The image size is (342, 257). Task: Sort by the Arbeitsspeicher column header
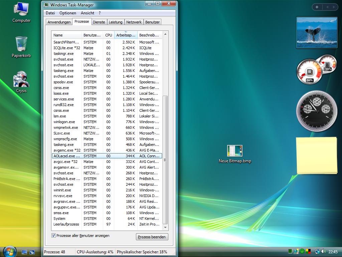[x=126, y=35]
